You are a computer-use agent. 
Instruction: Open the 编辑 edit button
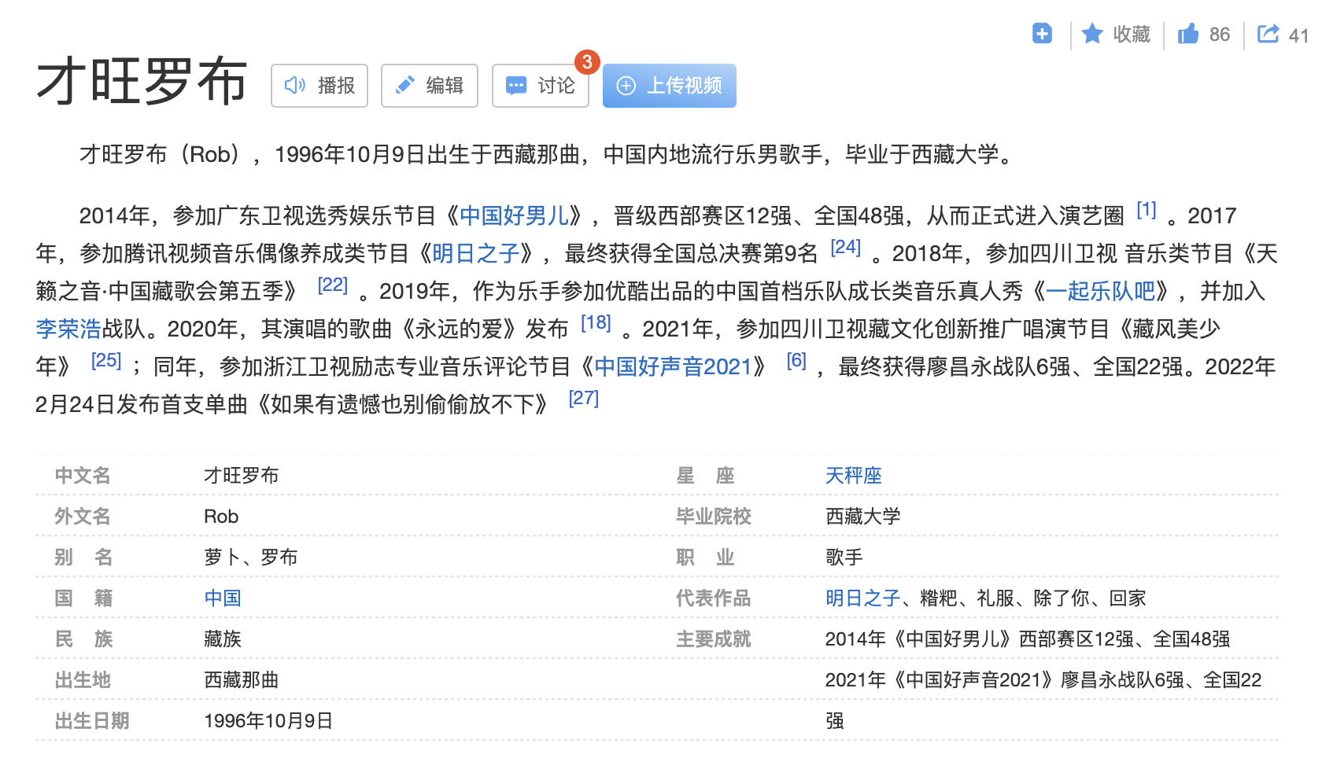pos(430,86)
